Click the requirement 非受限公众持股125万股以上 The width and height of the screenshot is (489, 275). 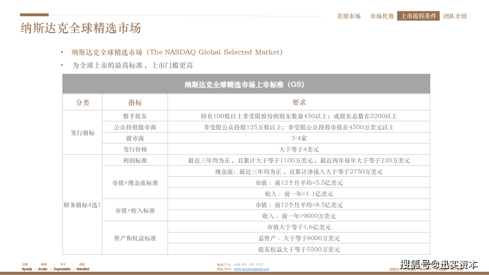tap(299, 127)
